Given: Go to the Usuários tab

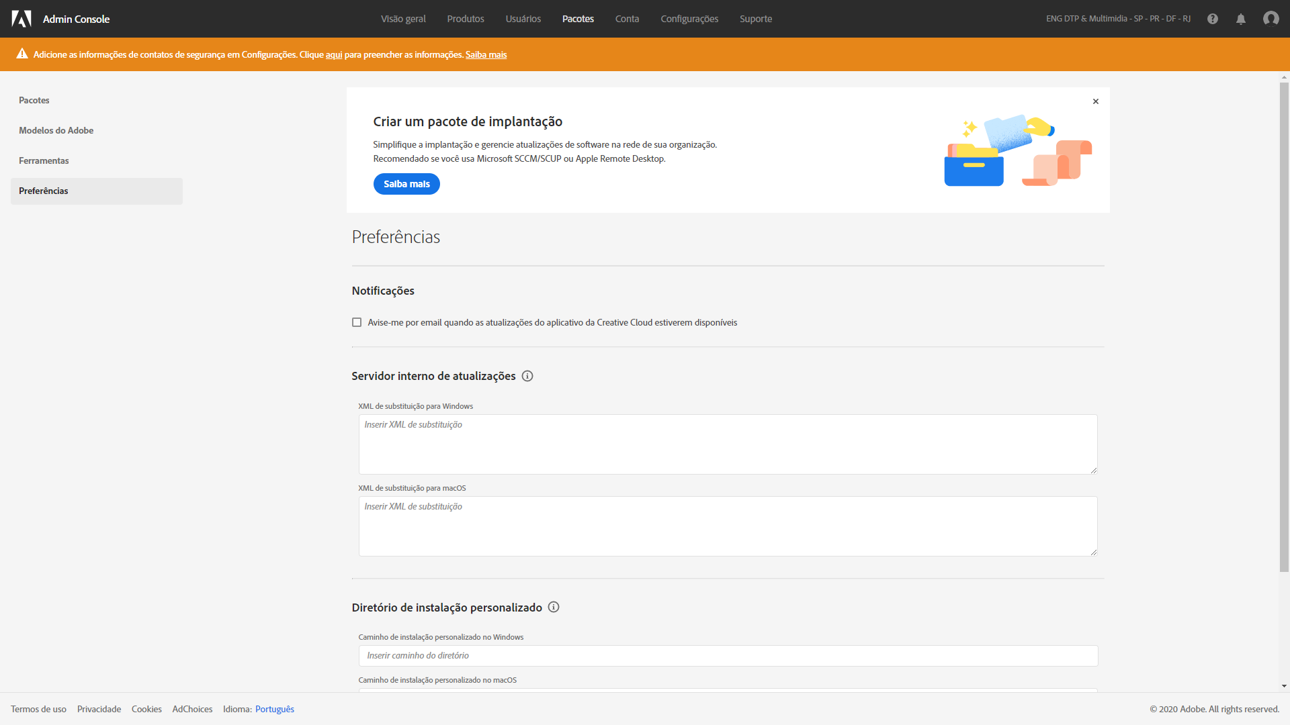Looking at the screenshot, I should 523,19.
